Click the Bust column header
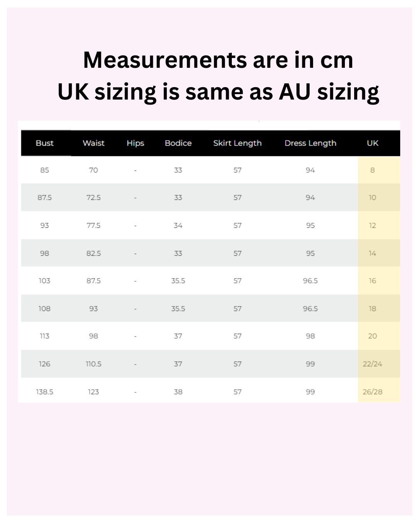Image resolution: width=418 pixels, height=523 pixels. click(45, 143)
